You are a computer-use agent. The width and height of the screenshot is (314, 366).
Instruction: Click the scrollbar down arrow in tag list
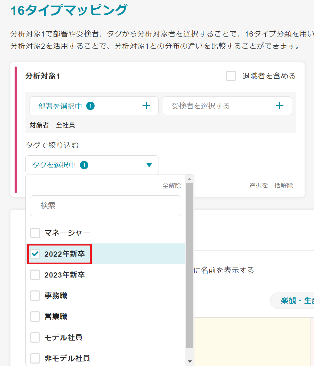click(190, 361)
